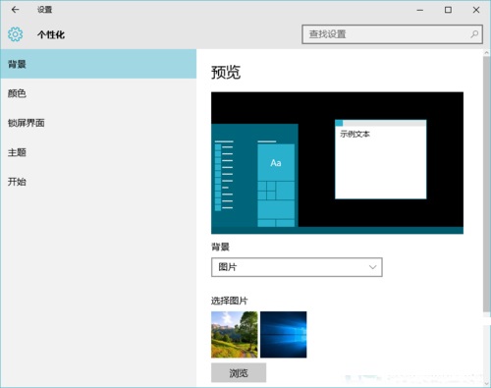Screen dimensions: 491x388
Task: Choose the landscape meadow wallpaper thumbnail
Action: (x=235, y=335)
